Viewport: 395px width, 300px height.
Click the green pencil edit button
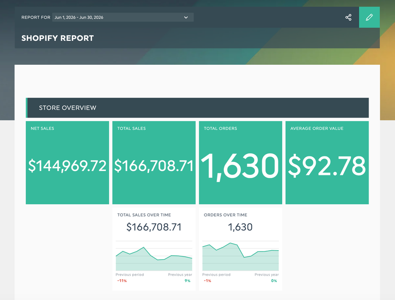tap(369, 17)
